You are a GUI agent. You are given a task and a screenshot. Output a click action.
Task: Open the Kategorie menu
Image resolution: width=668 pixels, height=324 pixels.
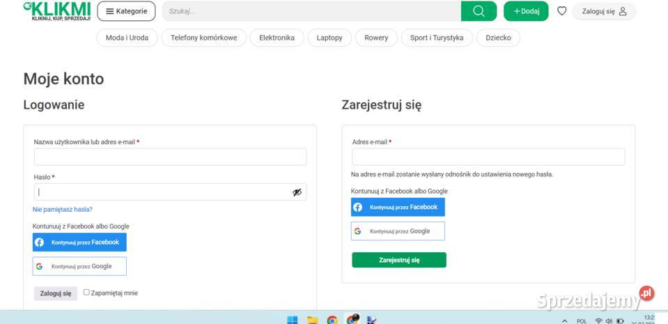126,11
